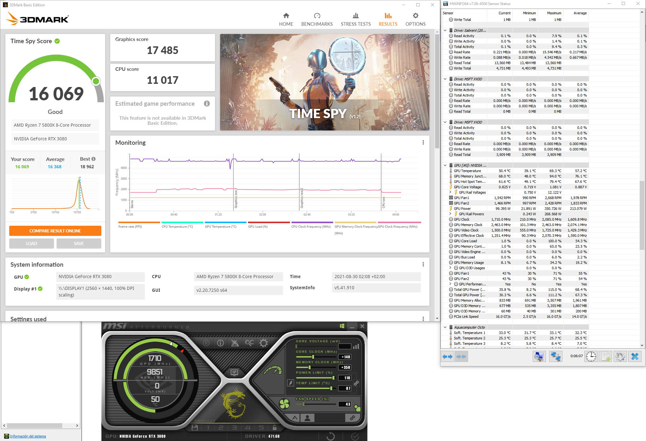Toggle link between power and temp limits
The height and width of the screenshot is (441, 646).
[356, 383]
